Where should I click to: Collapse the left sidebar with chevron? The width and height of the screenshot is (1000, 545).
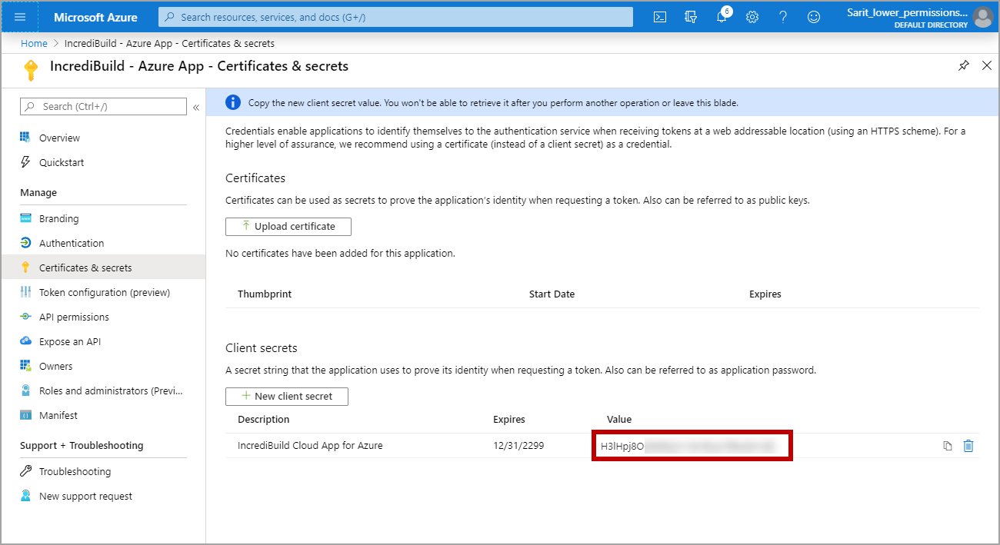(196, 107)
